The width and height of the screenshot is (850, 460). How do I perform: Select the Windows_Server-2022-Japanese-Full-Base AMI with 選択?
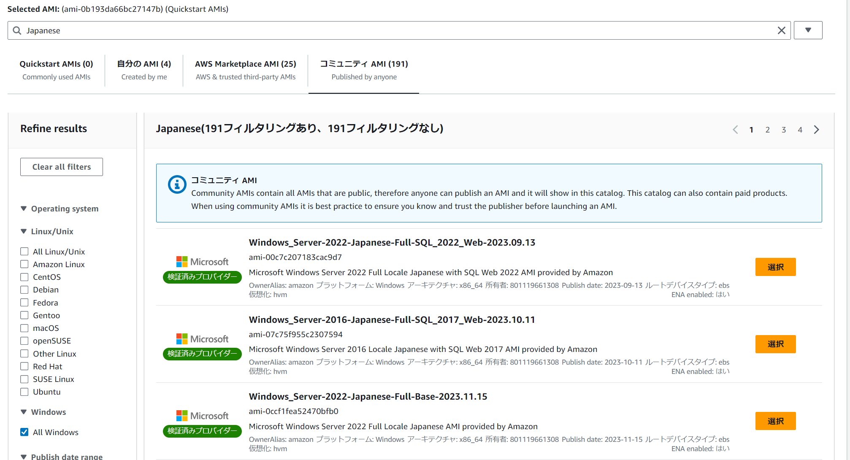pyautogui.click(x=775, y=421)
